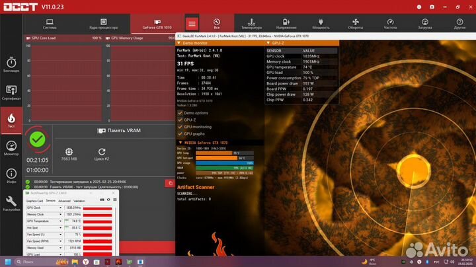The width and height of the screenshot is (476, 267).
Task: Click the GPU-Z icon in the taskbar
Action: [x=130, y=262]
